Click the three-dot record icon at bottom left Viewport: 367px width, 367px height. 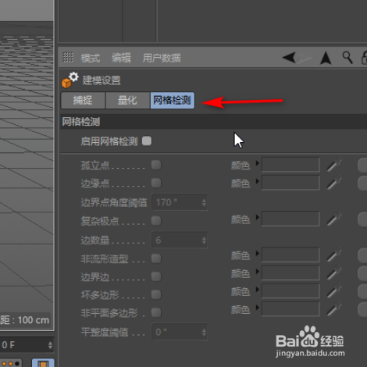pyautogui.click(x=10, y=363)
